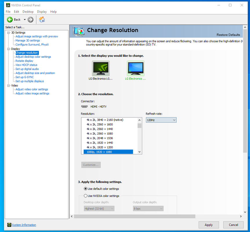Viewport: 250px width, 232px height.
Task: Open View HDCP status
Action: (26, 65)
